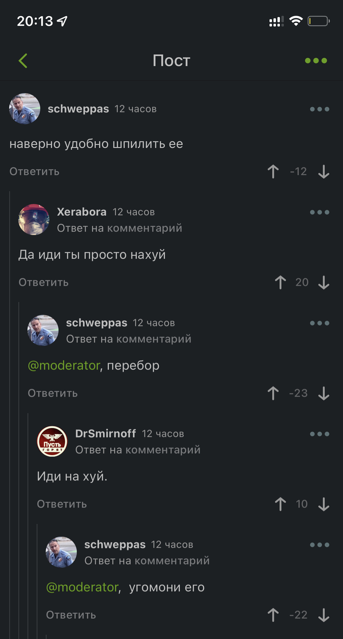Upvote DrSmirnoff's comment rated 10
Viewport: 343px width, 639px height.
click(280, 504)
